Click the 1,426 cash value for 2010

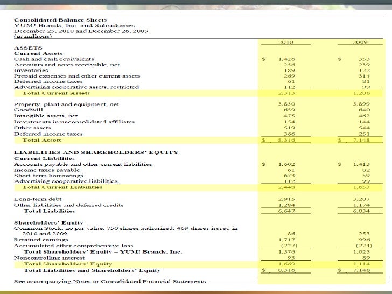287,59
